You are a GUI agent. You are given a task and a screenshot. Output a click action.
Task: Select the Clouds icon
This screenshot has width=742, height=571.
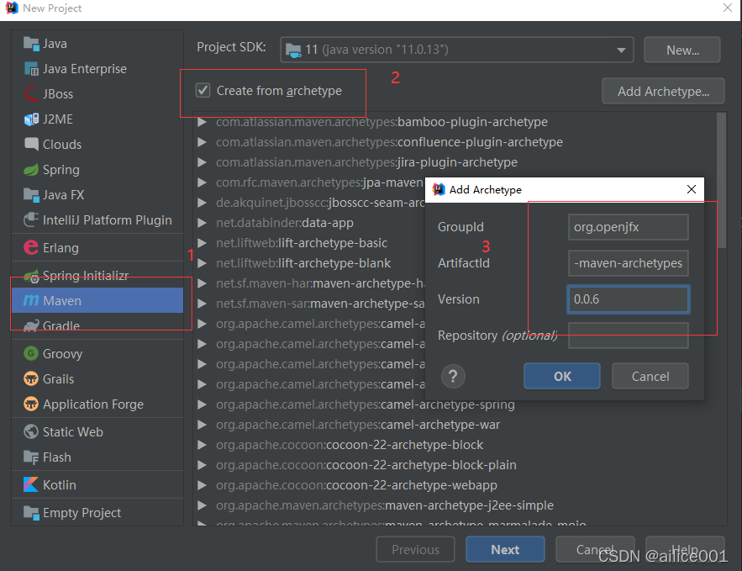pos(31,144)
